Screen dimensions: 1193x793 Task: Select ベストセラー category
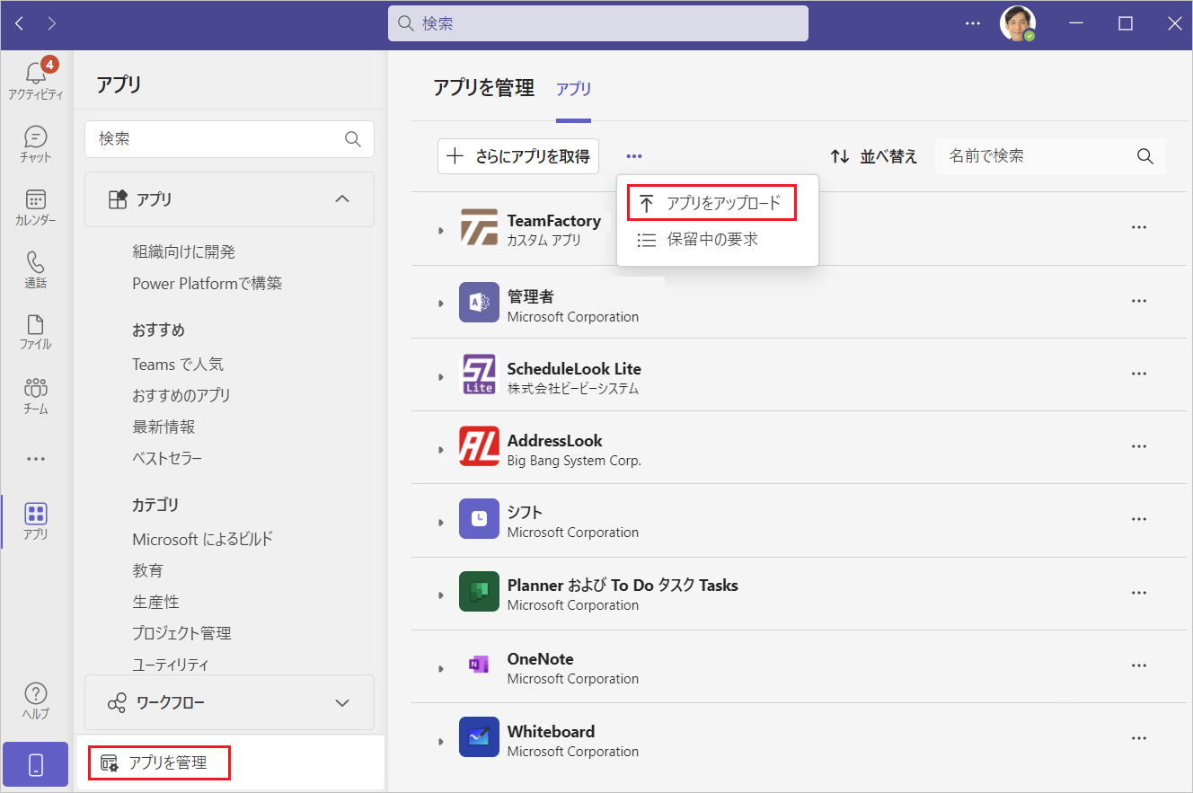pyautogui.click(x=167, y=459)
